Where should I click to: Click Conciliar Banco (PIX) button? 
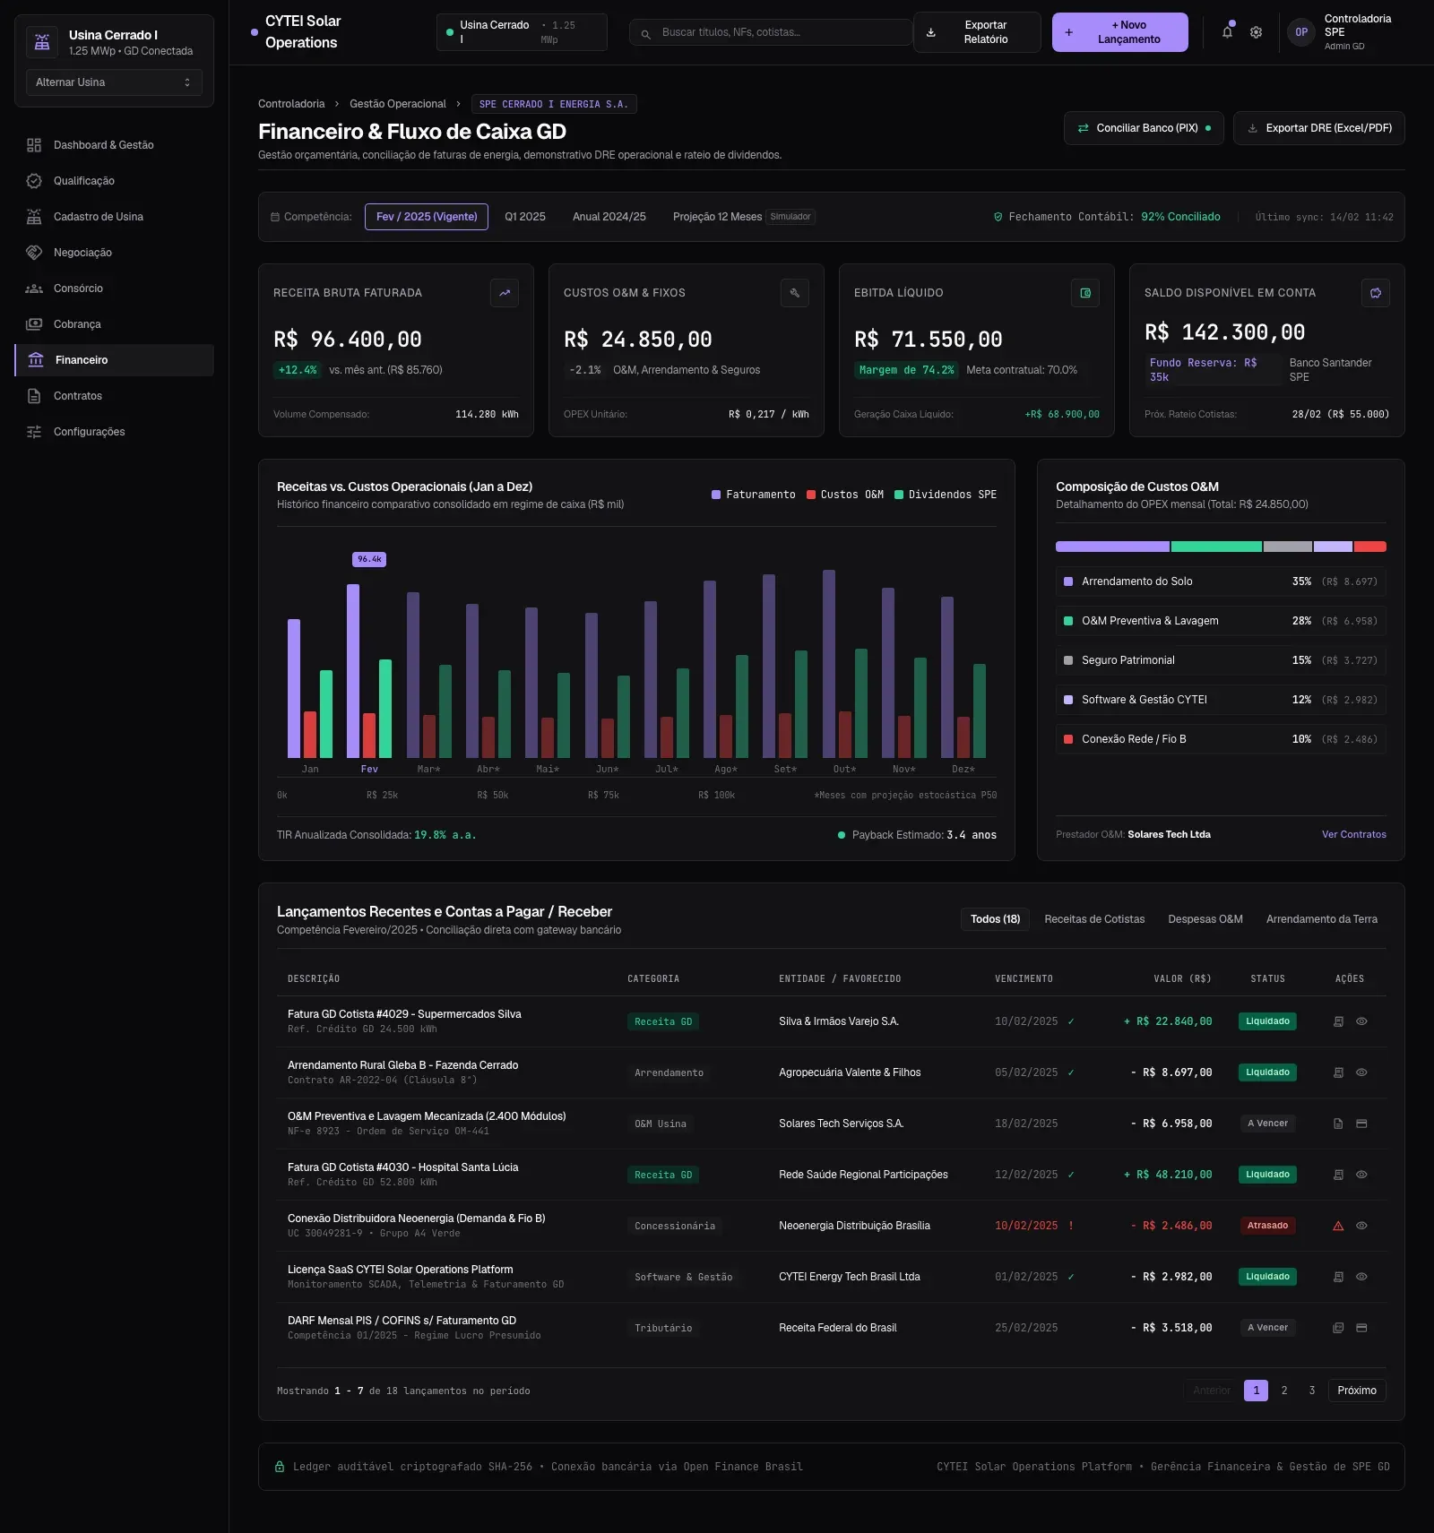1144,128
